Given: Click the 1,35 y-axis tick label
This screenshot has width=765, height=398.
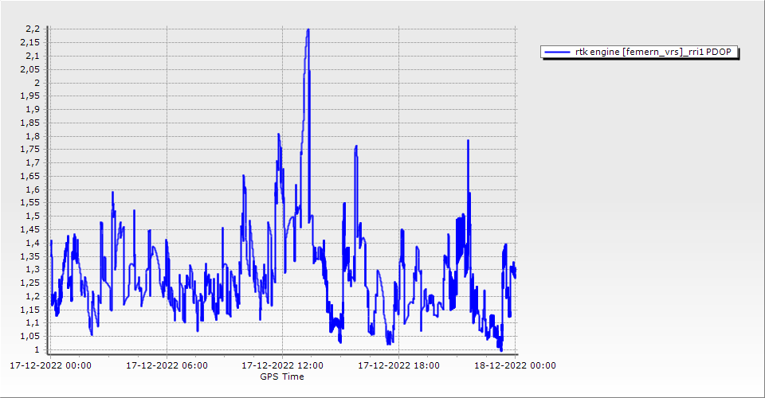Looking at the screenshot, I should pyautogui.click(x=31, y=256).
